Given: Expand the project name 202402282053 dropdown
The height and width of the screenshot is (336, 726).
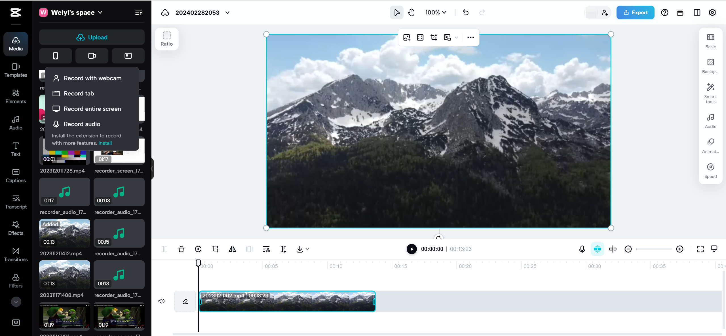Looking at the screenshot, I should click(x=227, y=12).
